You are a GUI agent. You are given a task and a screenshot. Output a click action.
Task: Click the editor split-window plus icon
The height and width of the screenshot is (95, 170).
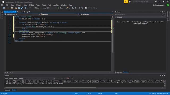(x=112, y=17)
